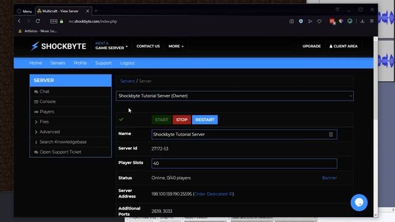
Task: Click the shield ad-blocker icon
Action: [301, 22]
